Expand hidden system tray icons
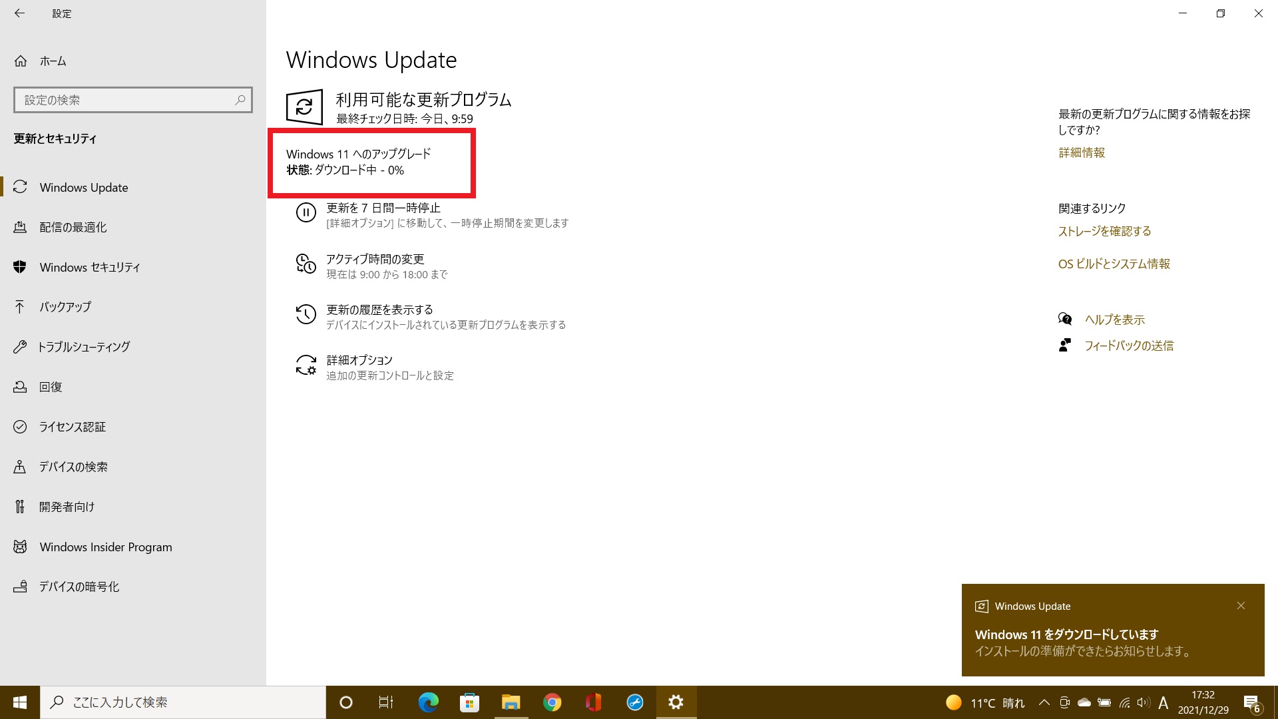1278x719 pixels. point(1044,702)
